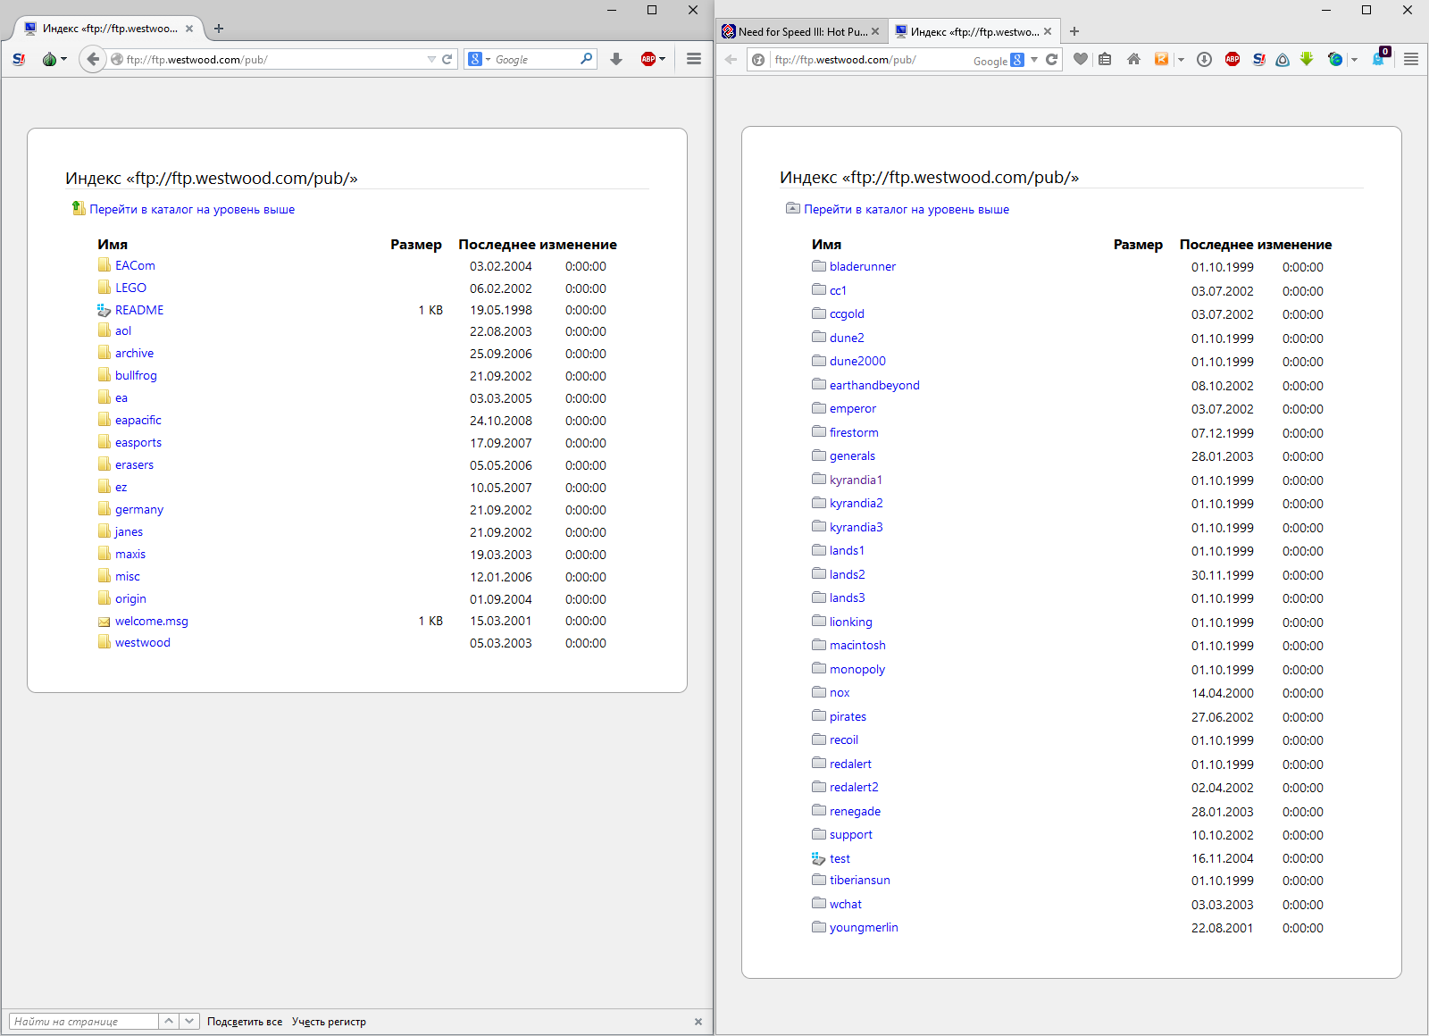Go back in the left browser window

(93, 59)
